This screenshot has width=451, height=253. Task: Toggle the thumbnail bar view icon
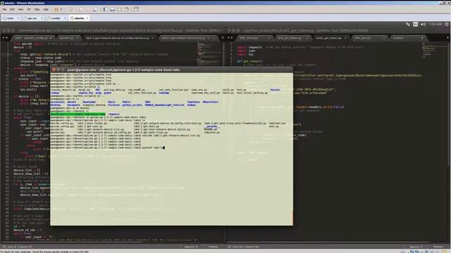click(113, 9)
